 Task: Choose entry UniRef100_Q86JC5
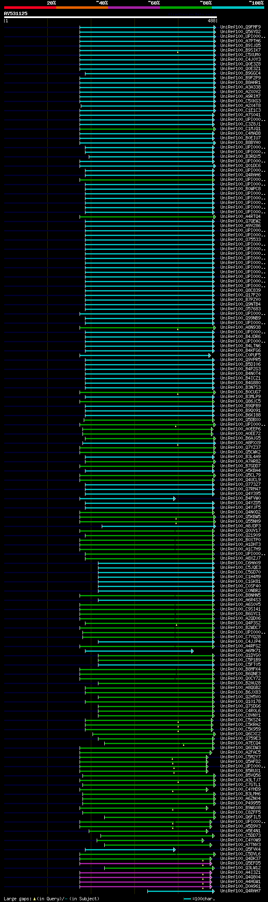pos(240,401)
